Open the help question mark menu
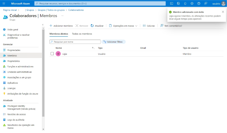 [x=199, y=3]
